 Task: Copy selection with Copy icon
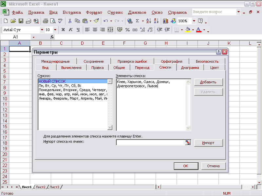point(77,21)
